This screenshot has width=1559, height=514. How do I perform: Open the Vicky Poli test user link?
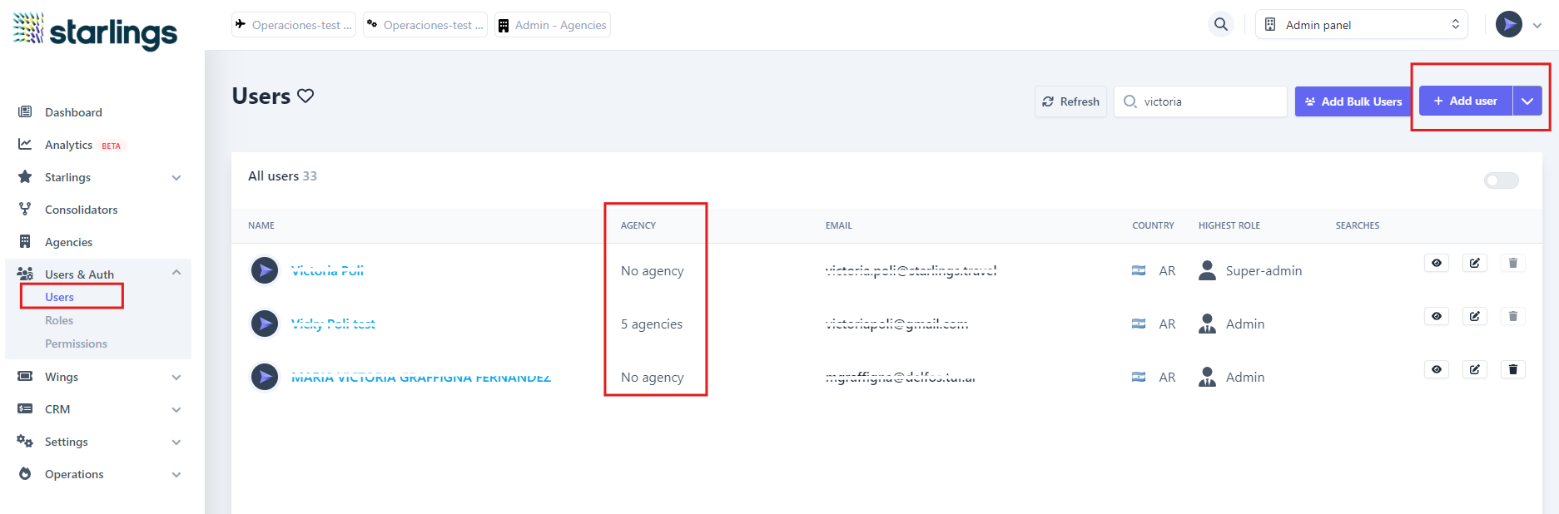pyautogui.click(x=333, y=324)
